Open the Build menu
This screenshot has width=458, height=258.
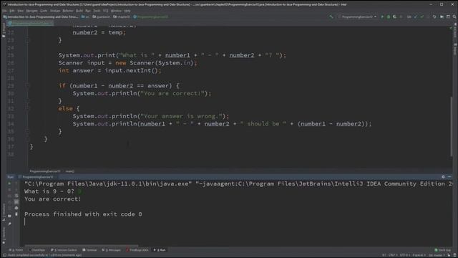click(79, 11)
